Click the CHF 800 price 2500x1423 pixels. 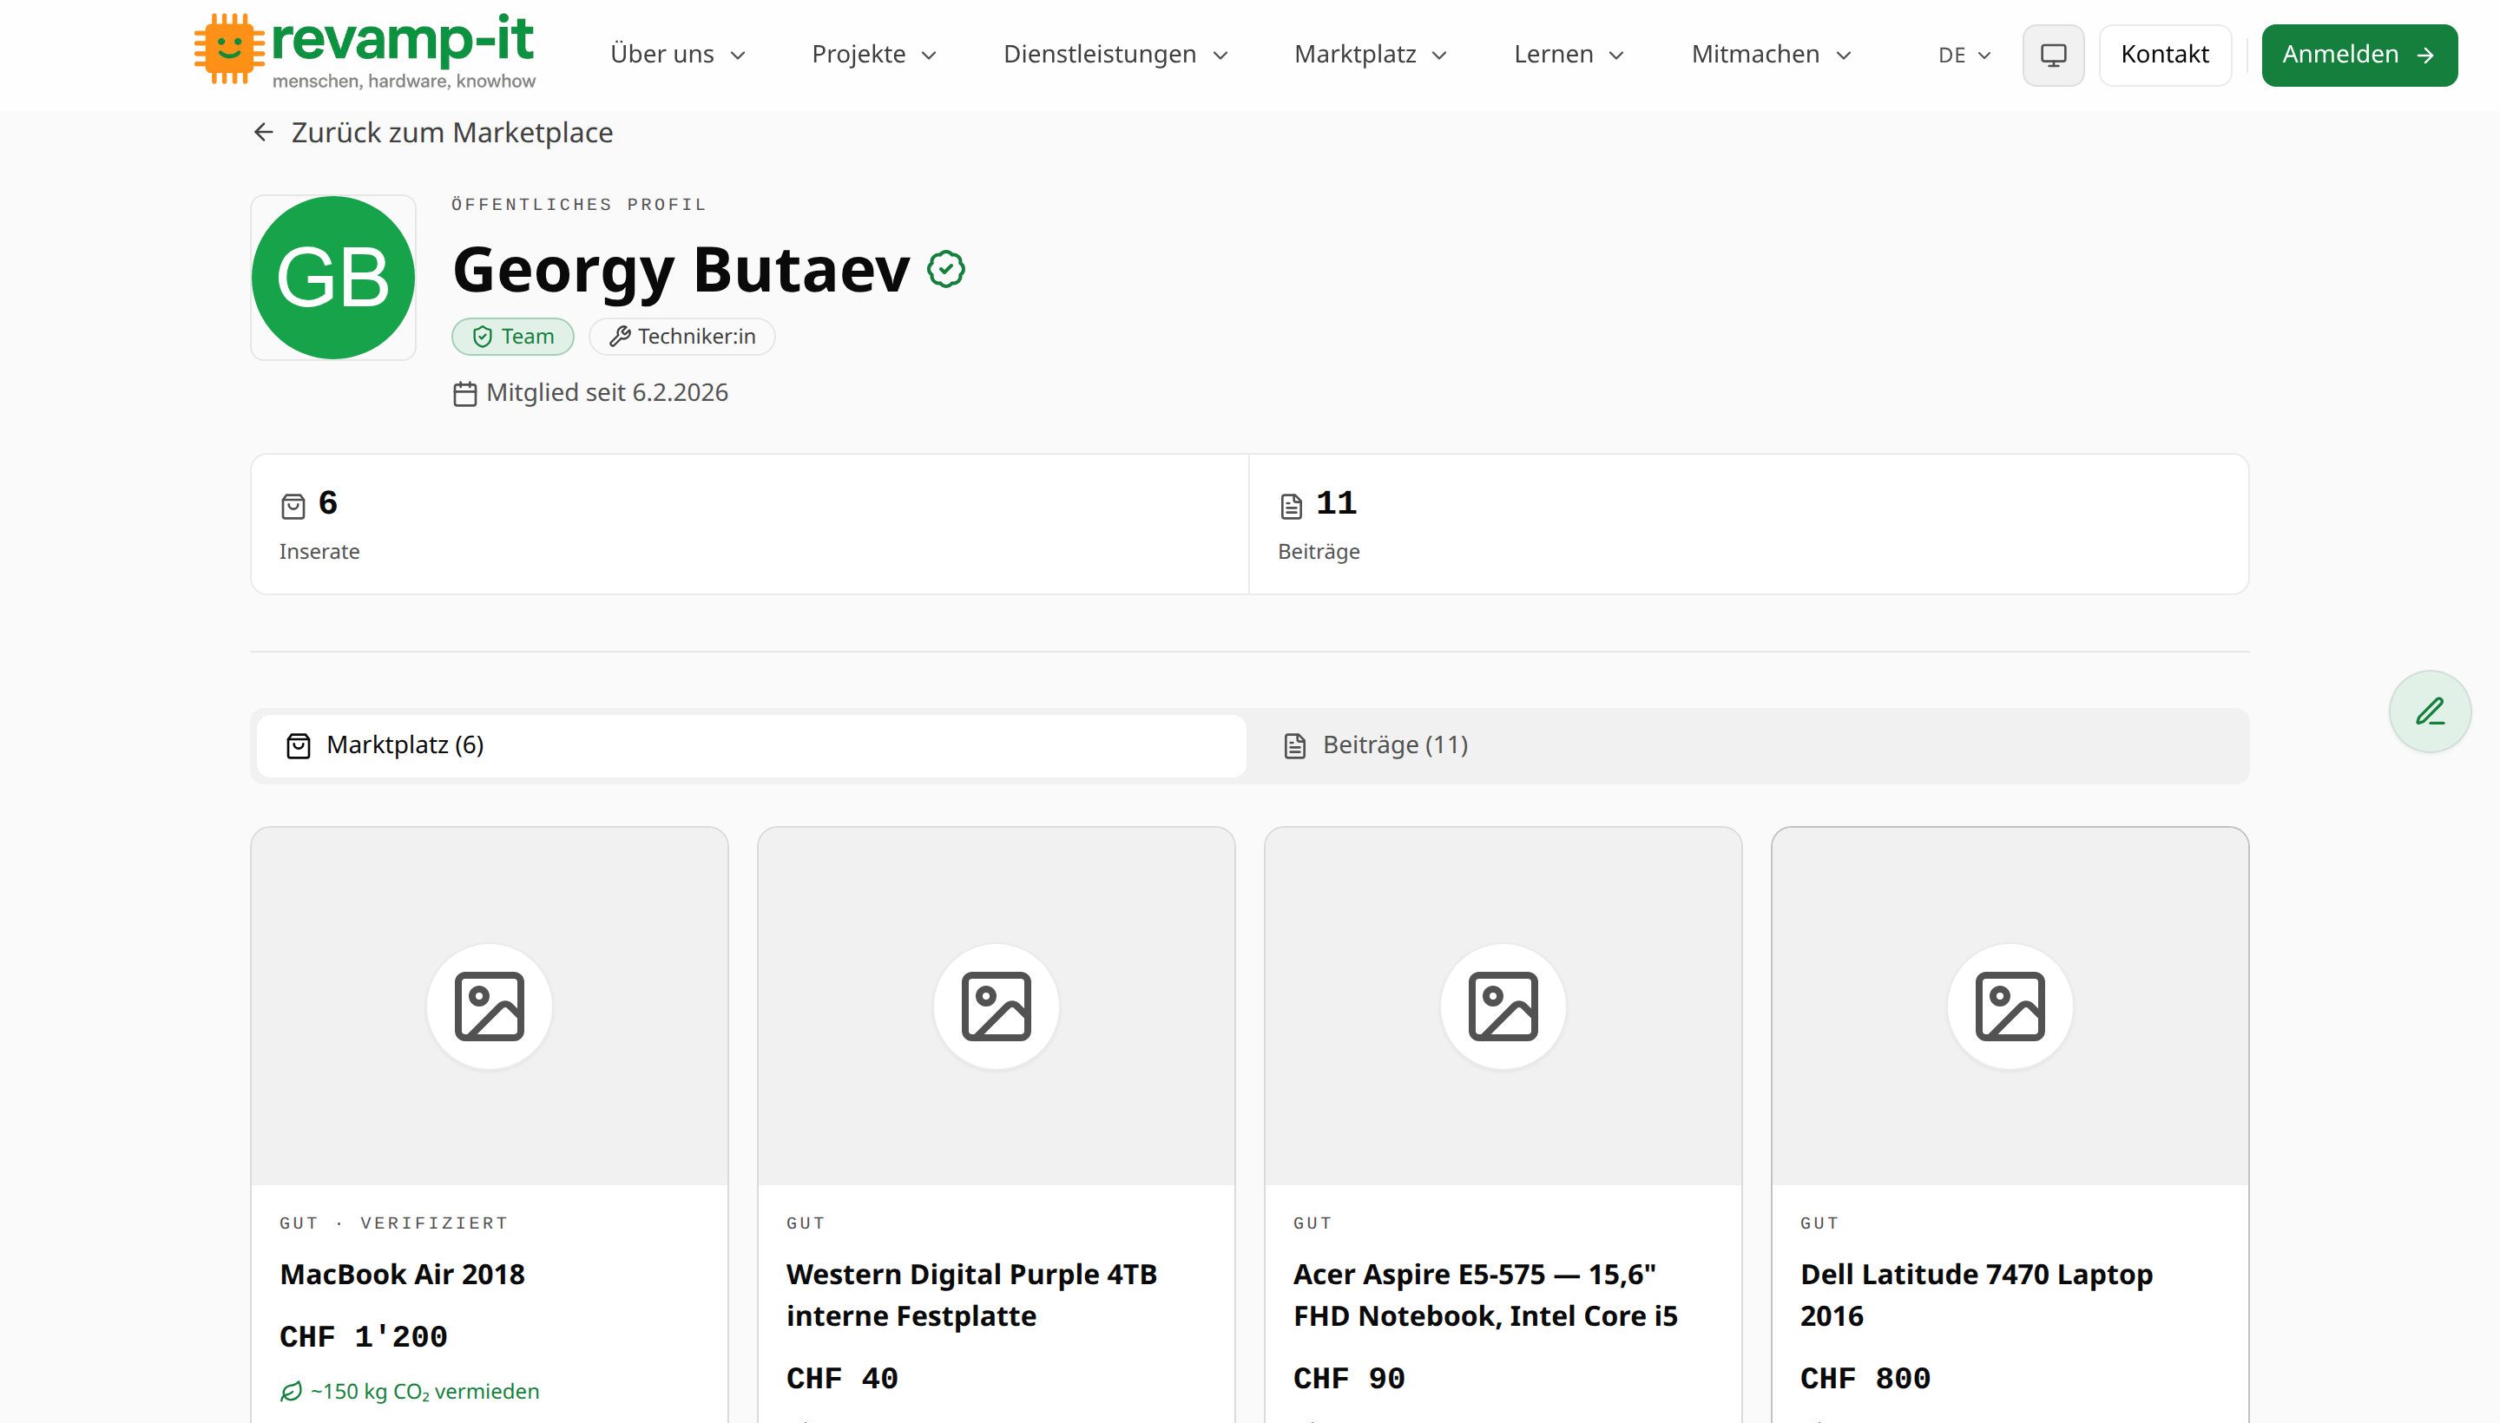pyautogui.click(x=1865, y=1378)
